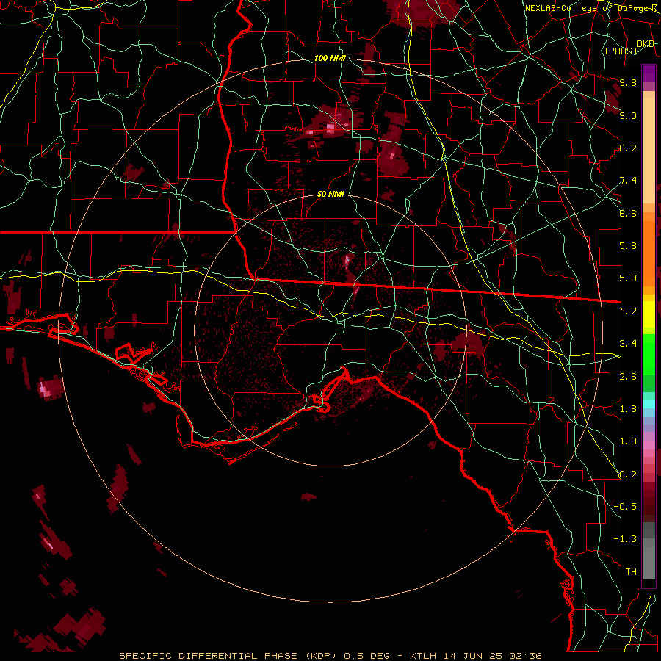Click the 3.4 value on the scale
661x661 pixels.
(x=628, y=344)
